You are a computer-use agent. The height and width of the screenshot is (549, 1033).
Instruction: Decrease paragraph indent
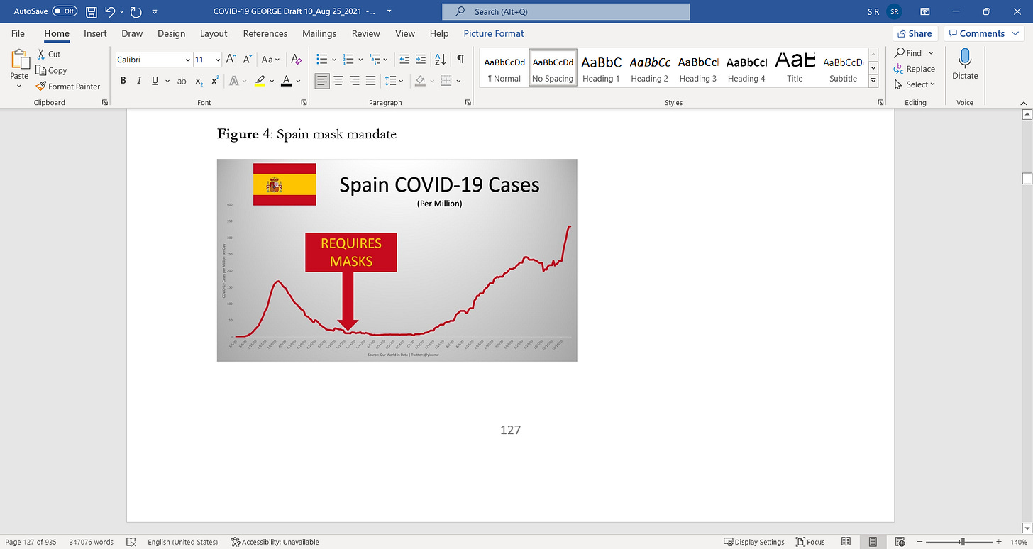click(x=404, y=60)
